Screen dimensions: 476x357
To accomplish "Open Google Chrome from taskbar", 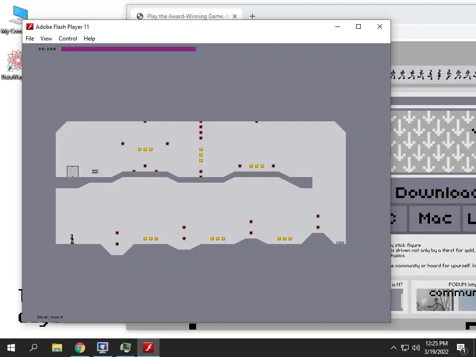I will (x=80, y=348).
